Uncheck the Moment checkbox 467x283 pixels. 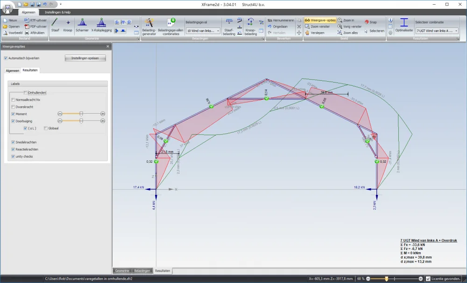coord(13,114)
